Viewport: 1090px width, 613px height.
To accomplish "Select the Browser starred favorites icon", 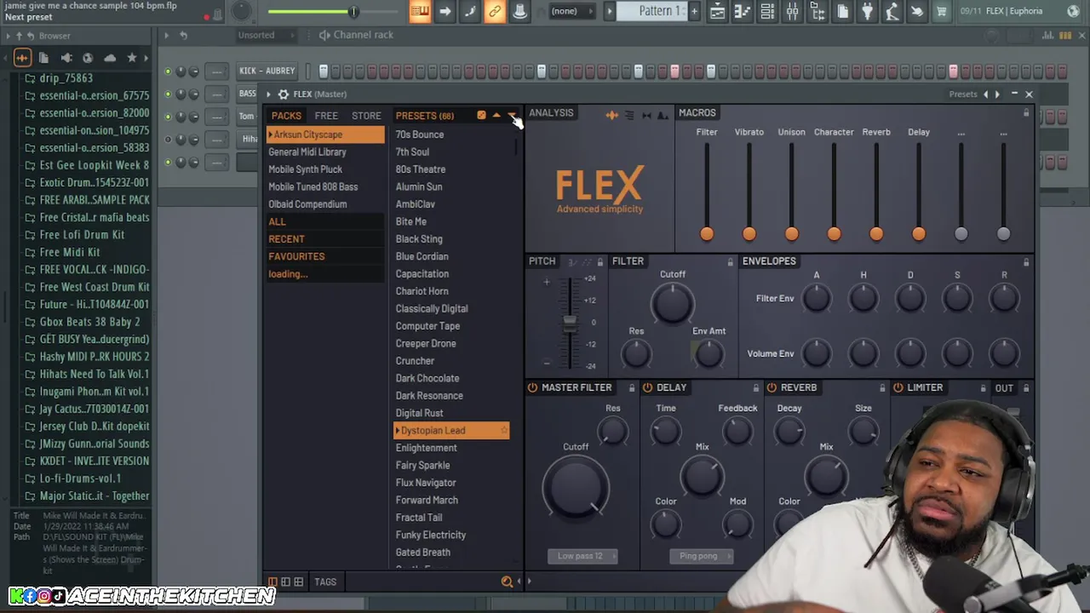I will pyautogui.click(x=132, y=58).
